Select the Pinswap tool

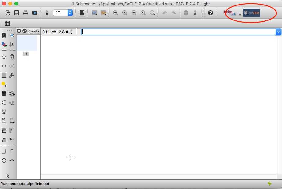tap(4, 103)
